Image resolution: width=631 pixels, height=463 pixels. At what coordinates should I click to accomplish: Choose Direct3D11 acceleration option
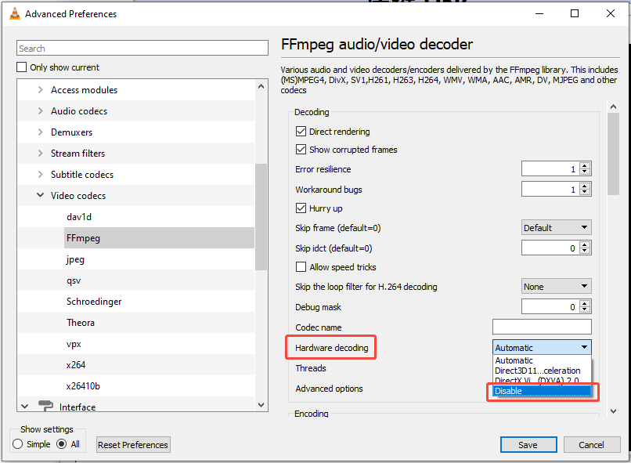pyautogui.click(x=542, y=371)
